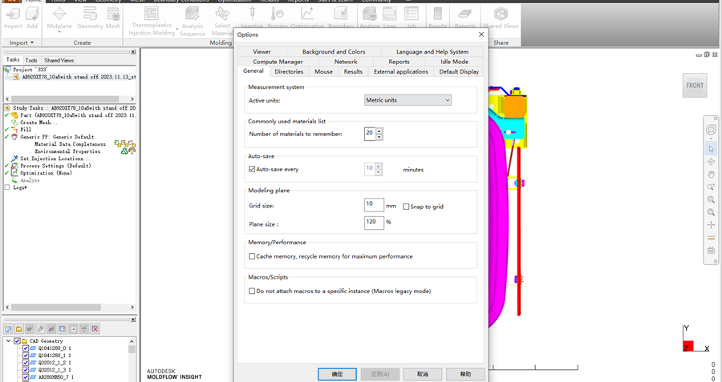Click the red X delete layer icon

point(95,328)
